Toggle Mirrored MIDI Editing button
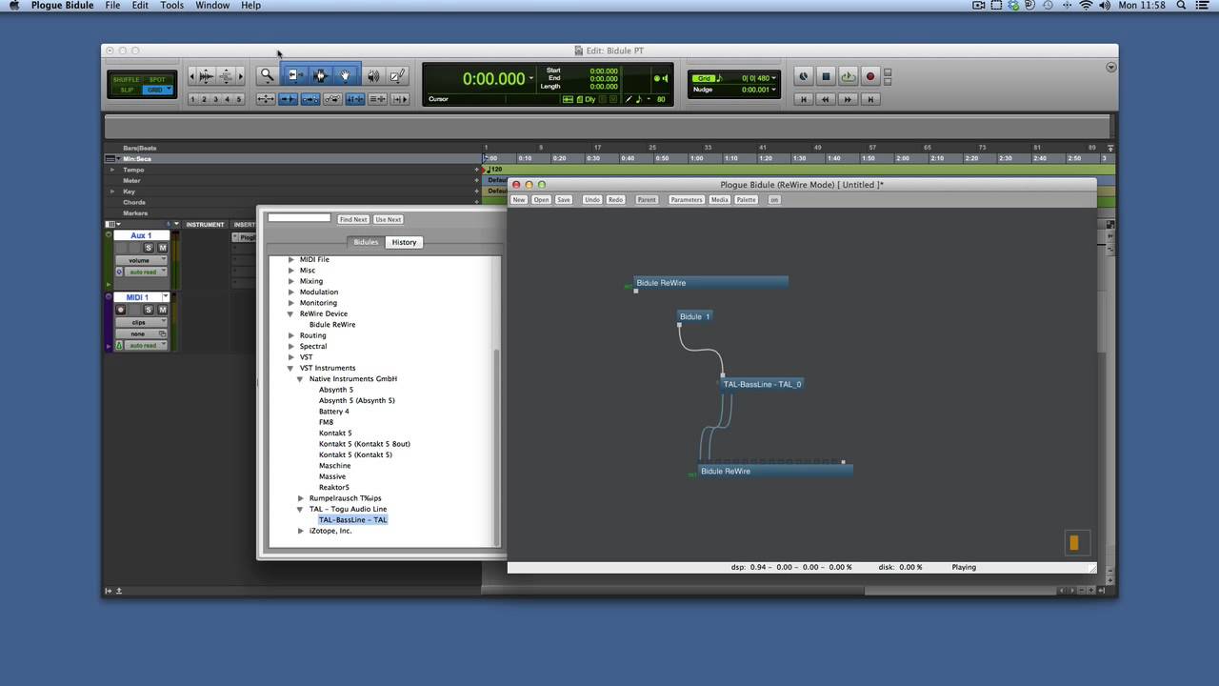 tap(310, 99)
